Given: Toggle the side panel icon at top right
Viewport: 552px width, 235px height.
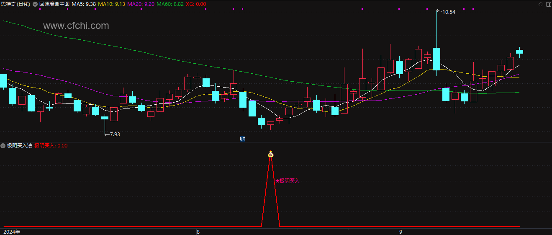Looking at the screenshot, I should tap(548, 4).
